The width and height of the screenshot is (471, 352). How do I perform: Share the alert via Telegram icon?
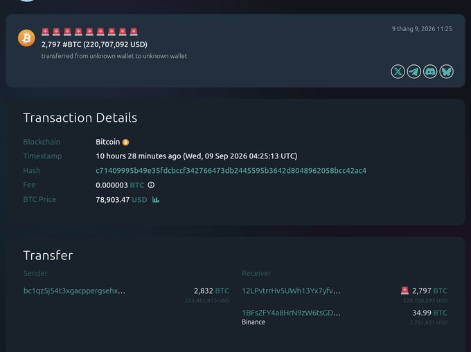414,72
